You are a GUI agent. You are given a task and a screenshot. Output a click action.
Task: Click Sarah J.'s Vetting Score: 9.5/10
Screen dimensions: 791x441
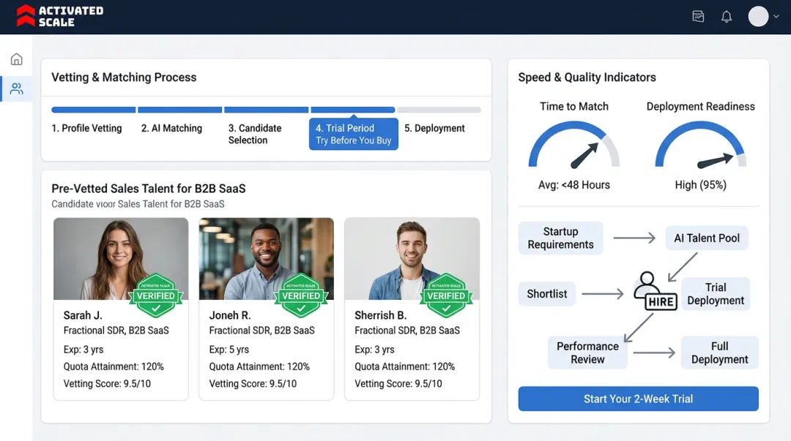(107, 383)
